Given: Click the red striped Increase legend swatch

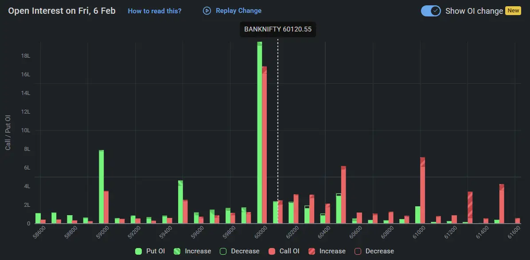Looking at the screenshot, I should (x=311, y=251).
